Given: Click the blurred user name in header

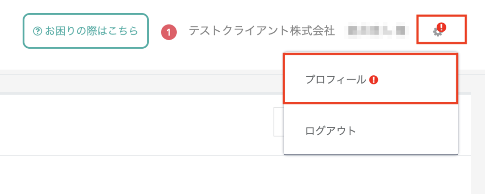Looking at the screenshot, I should 377,31.
